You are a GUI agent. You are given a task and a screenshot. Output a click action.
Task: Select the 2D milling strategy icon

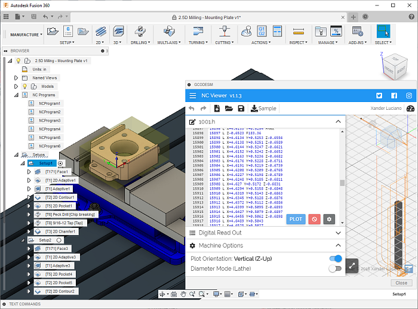(x=100, y=32)
